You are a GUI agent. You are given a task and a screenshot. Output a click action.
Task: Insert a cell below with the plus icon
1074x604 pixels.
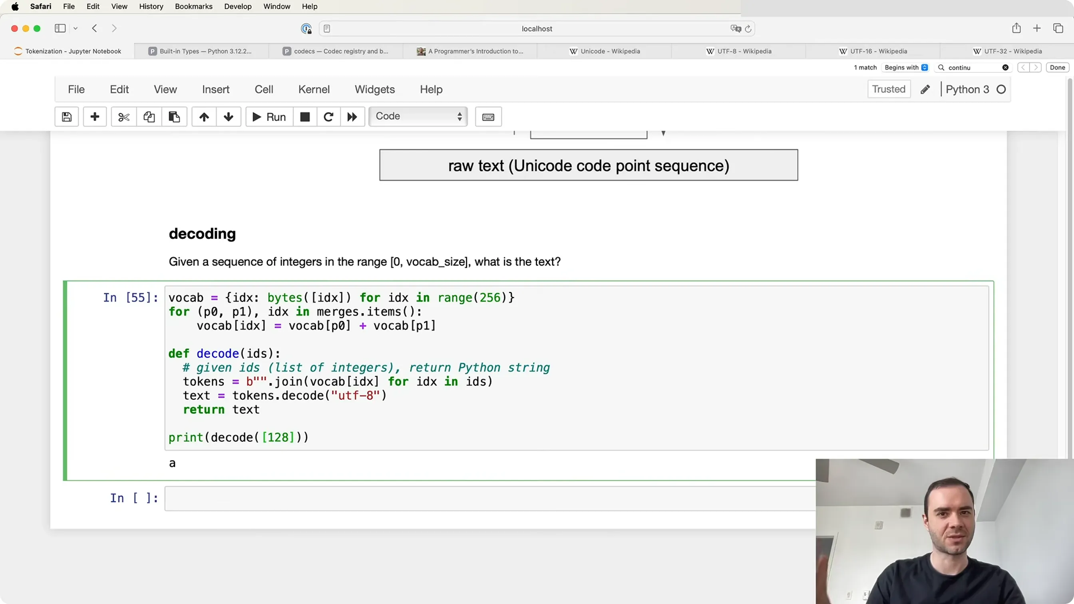tap(95, 117)
